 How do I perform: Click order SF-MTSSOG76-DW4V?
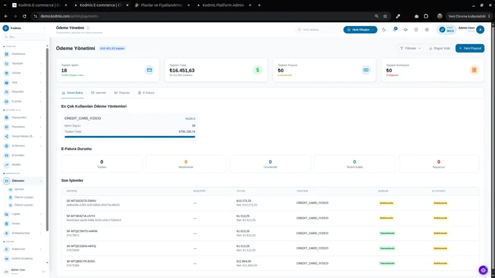pos(81,201)
